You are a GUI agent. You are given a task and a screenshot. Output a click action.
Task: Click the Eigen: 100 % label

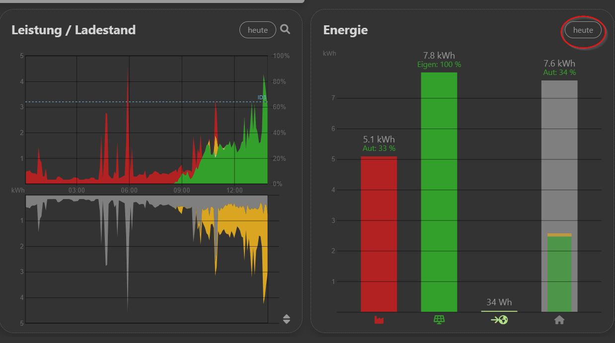click(439, 65)
